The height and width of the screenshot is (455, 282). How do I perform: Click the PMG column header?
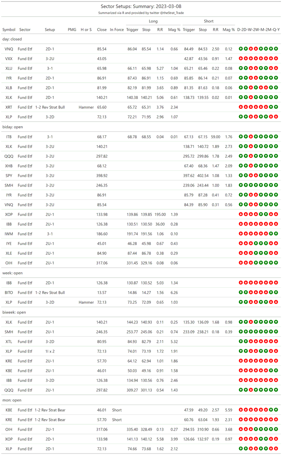[72, 30]
